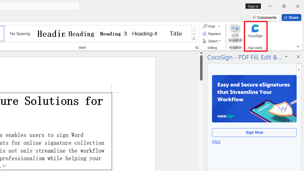Minimize the Word window

coord(270,6)
